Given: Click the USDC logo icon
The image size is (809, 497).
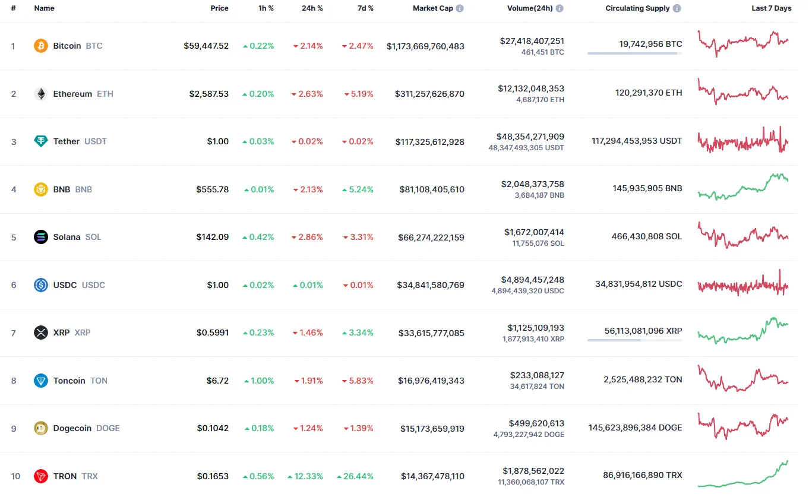Looking at the screenshot, I should pyautogui.click(x=41, y=285).
